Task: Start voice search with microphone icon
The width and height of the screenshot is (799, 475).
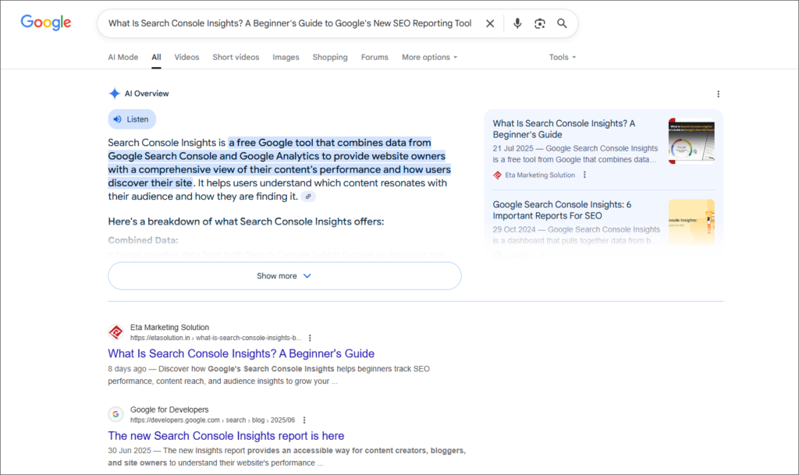Action: [x=517, y=23]
